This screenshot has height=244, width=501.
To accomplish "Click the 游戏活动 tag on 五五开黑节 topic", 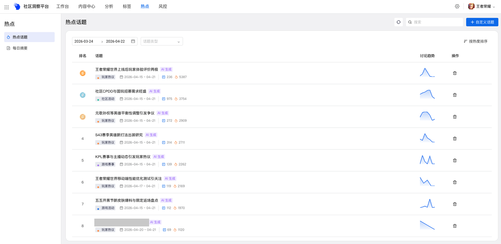I will coord(105,208).
